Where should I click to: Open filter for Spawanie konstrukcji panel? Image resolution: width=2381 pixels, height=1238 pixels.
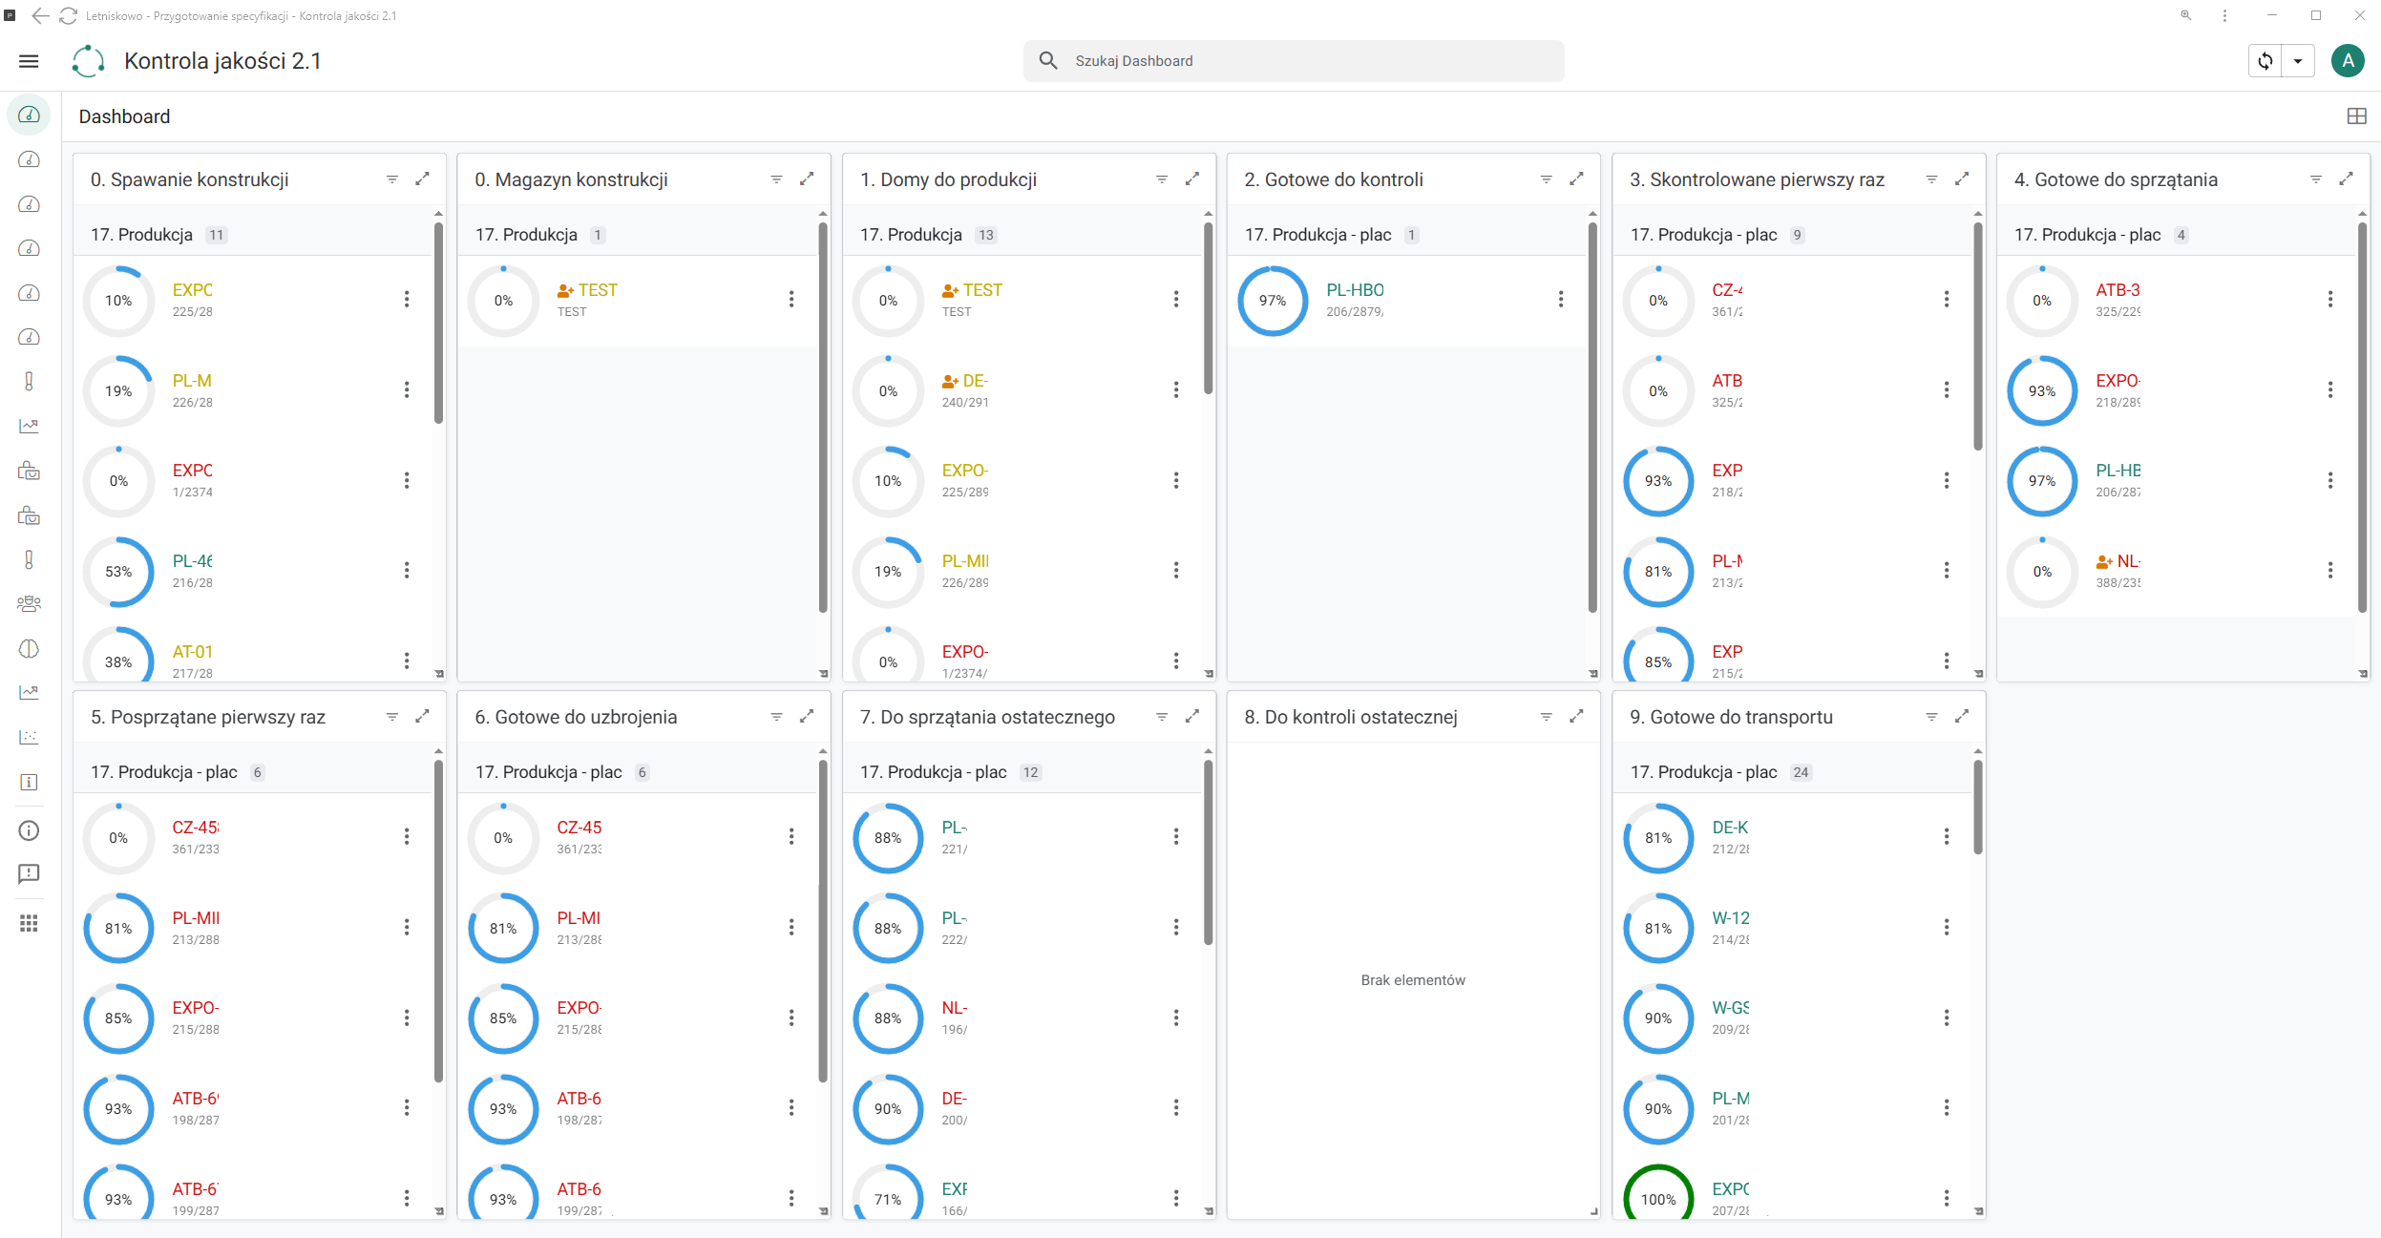[392, 179]
